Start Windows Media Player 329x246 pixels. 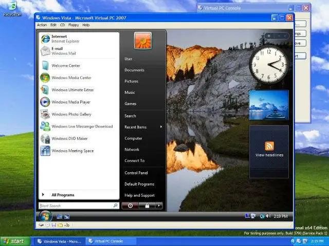tap(71, 102)
